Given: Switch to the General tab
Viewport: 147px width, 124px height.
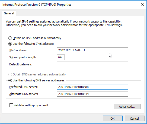Looking at the screenshot, I should [x=9, y=13].
